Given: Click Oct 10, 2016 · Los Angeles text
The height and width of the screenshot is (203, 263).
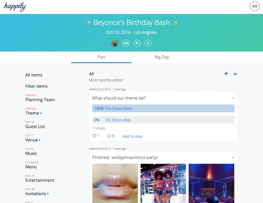Looking at the screenshot, I should (131, 32).
